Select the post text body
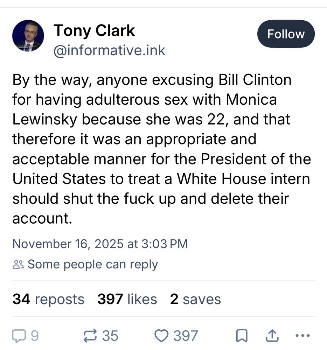The width and height of the screenshot is (327, 350). click(x=162, y=149)
